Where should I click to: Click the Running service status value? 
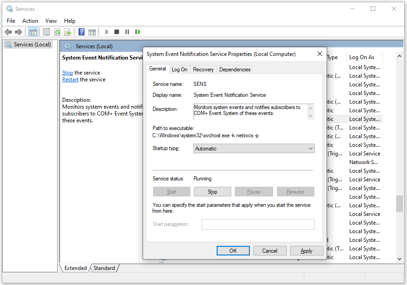point(203,179)
